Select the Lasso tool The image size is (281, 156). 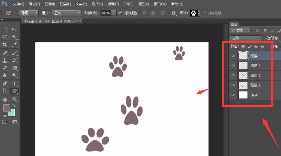tap(5, 37)
